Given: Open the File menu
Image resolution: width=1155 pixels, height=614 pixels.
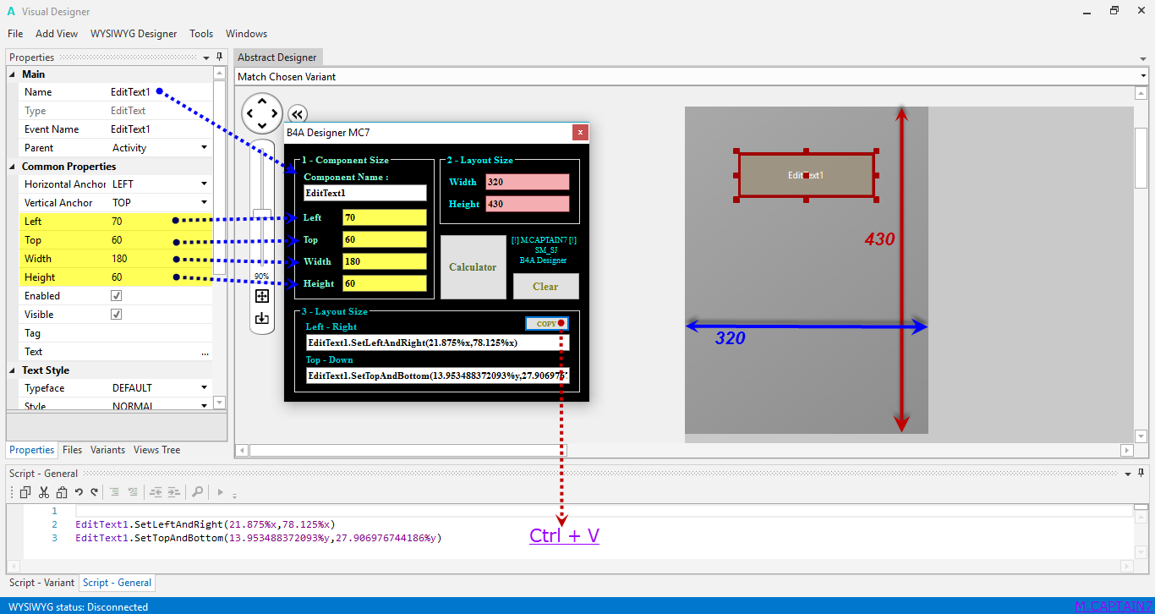Looking at the screenshot, I should pyautogui.click(x=15, y=34).
